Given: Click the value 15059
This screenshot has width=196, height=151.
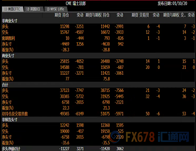Looking at the screenshot, I should pyautogui.click(x=105, y=67).
